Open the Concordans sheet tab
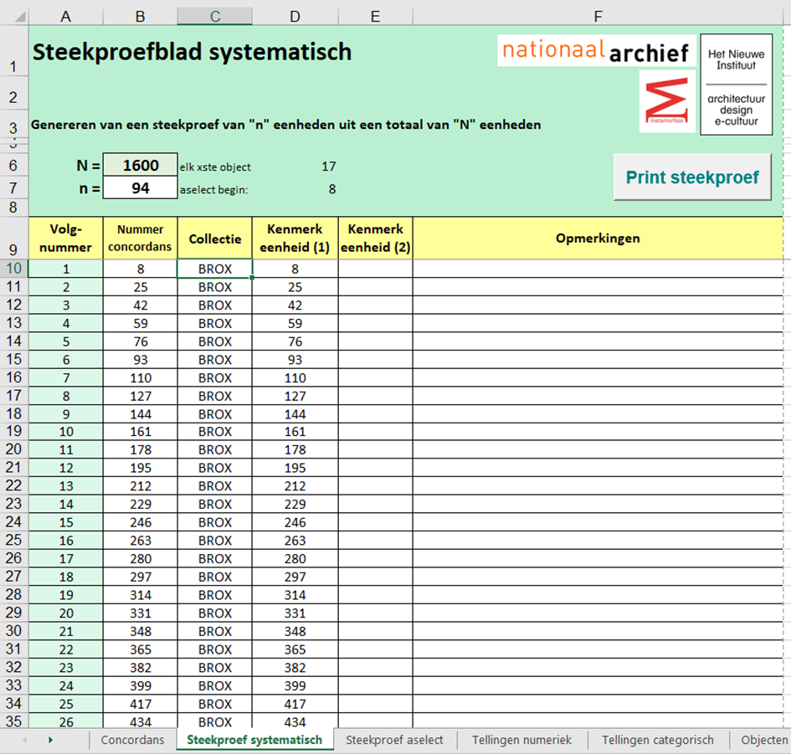 pos(133,740)
